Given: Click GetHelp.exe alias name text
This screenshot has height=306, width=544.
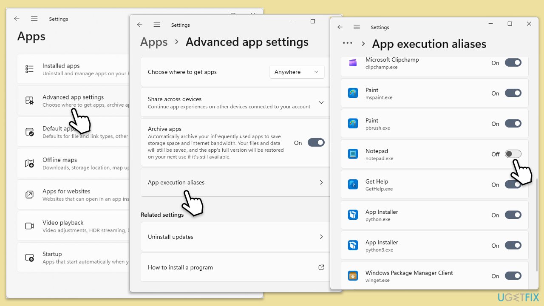Looking at the screenshot, I should pyautogui.click(x=379, y=189).
